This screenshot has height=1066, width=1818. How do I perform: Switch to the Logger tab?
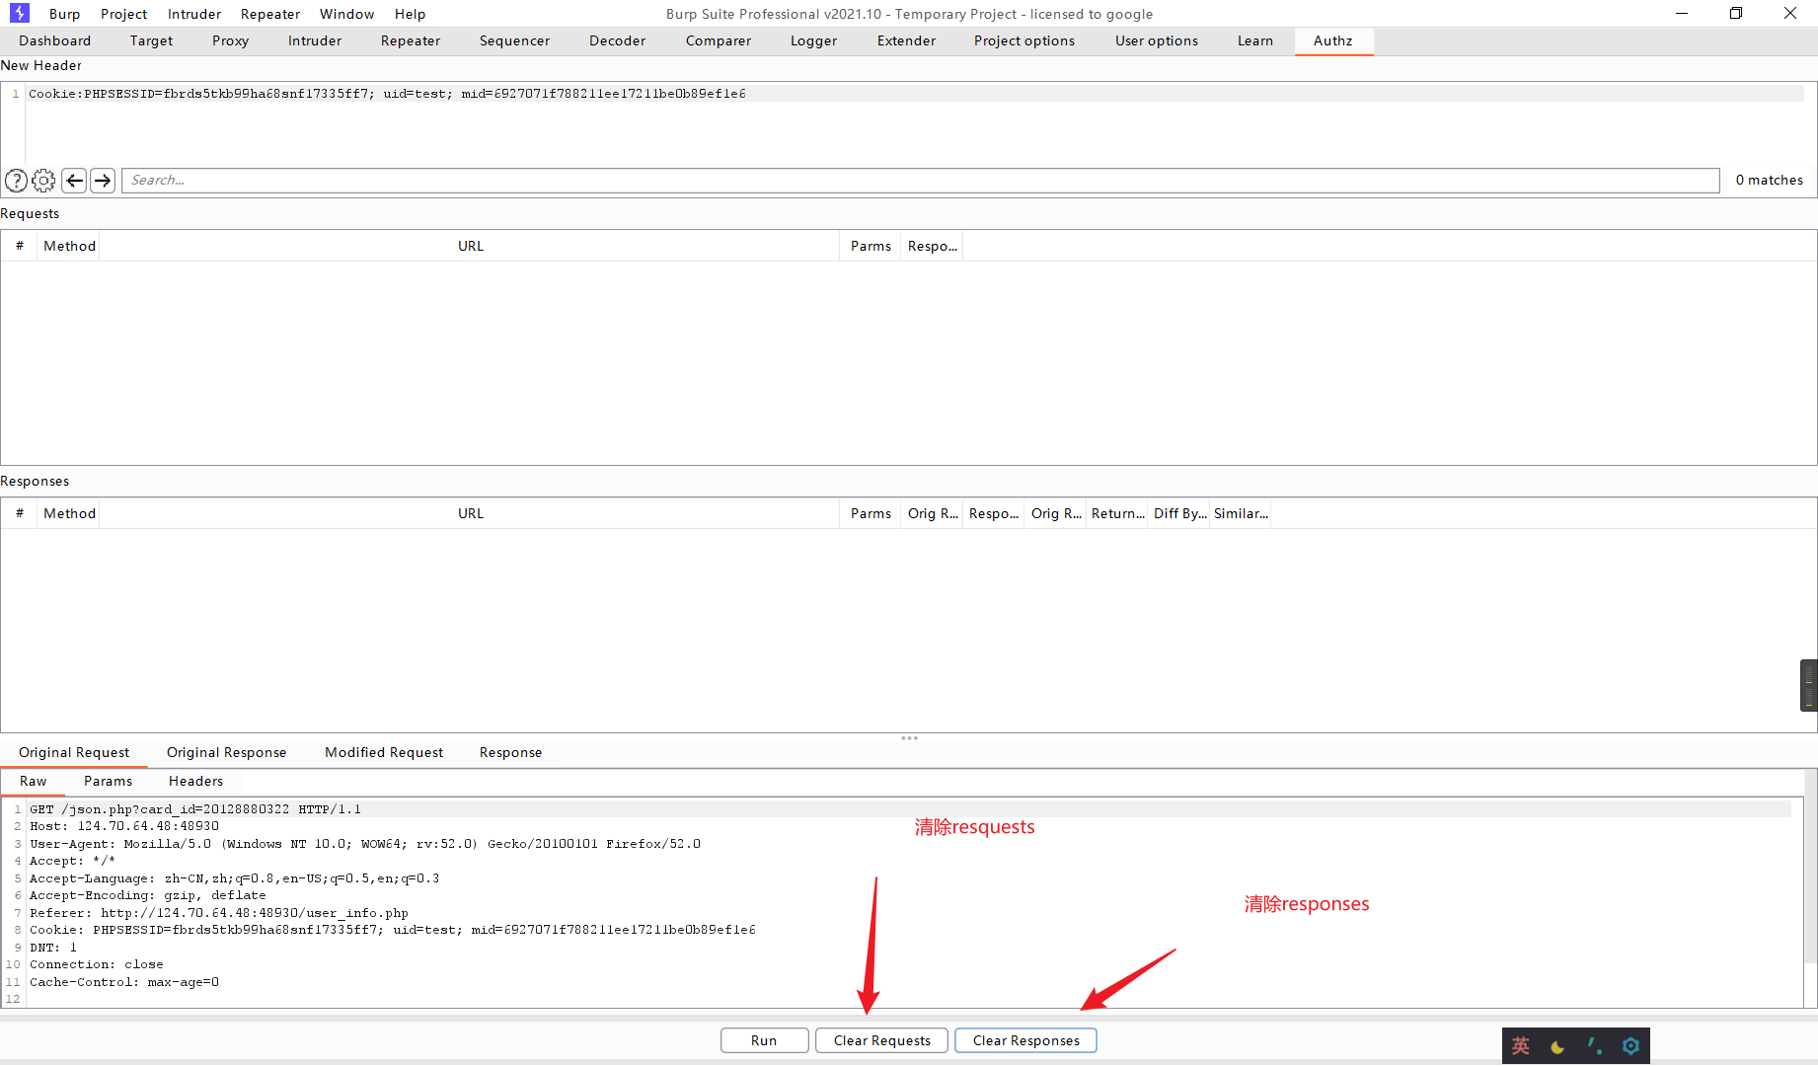(x=814, y=40)
